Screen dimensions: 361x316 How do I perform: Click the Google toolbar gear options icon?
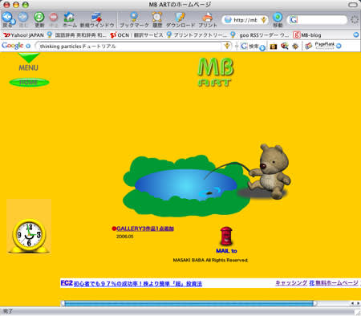295,47
